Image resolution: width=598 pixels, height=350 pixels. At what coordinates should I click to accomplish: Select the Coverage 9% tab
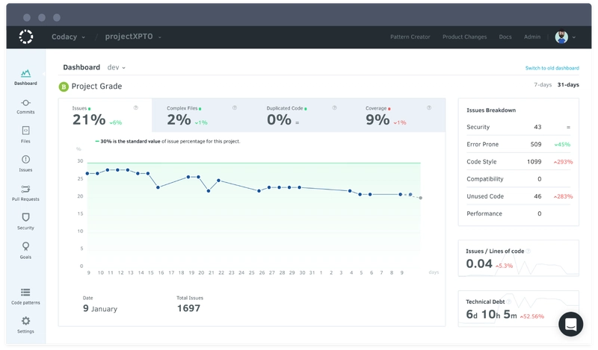(398, 116)
